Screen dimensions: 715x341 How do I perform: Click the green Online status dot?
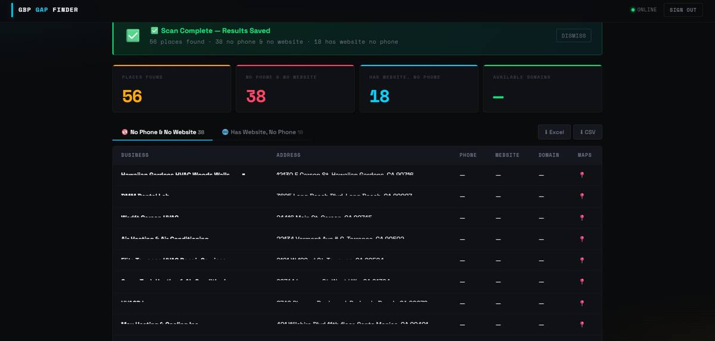(633, 10)
